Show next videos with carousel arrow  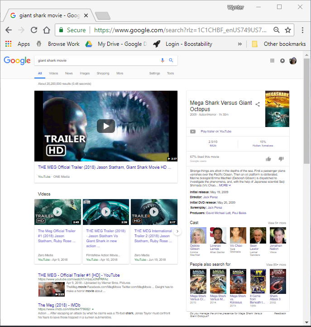click(x=177, y=231)
